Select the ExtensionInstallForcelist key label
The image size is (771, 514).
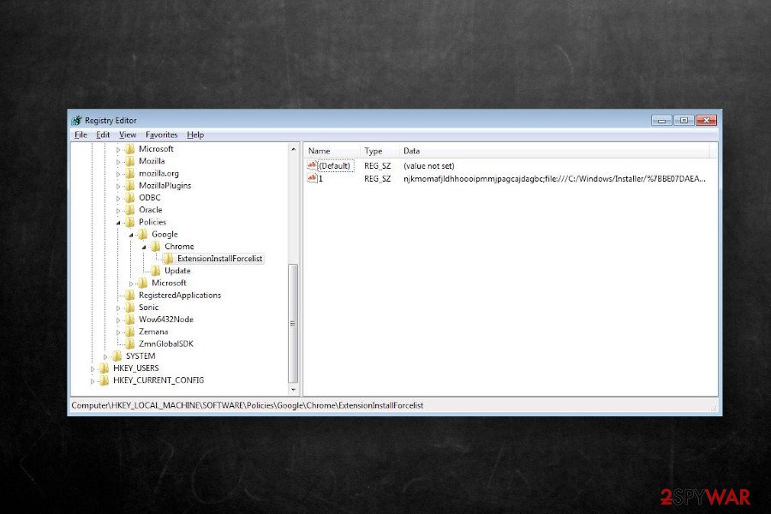(220, 259)
